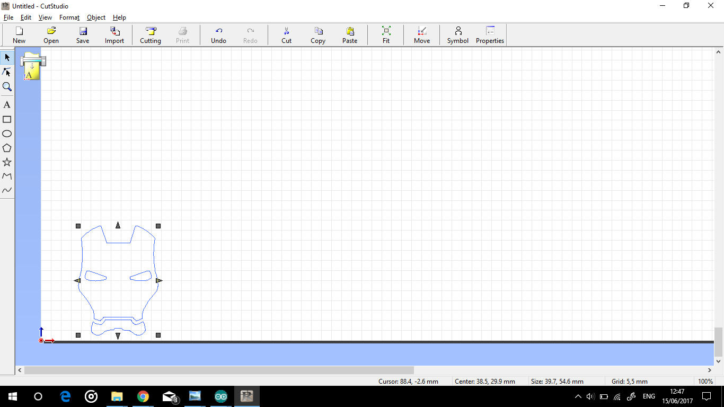The image size is (724, 407).
Task: Pick the Star drawing tool
Action: click(7, 162)
